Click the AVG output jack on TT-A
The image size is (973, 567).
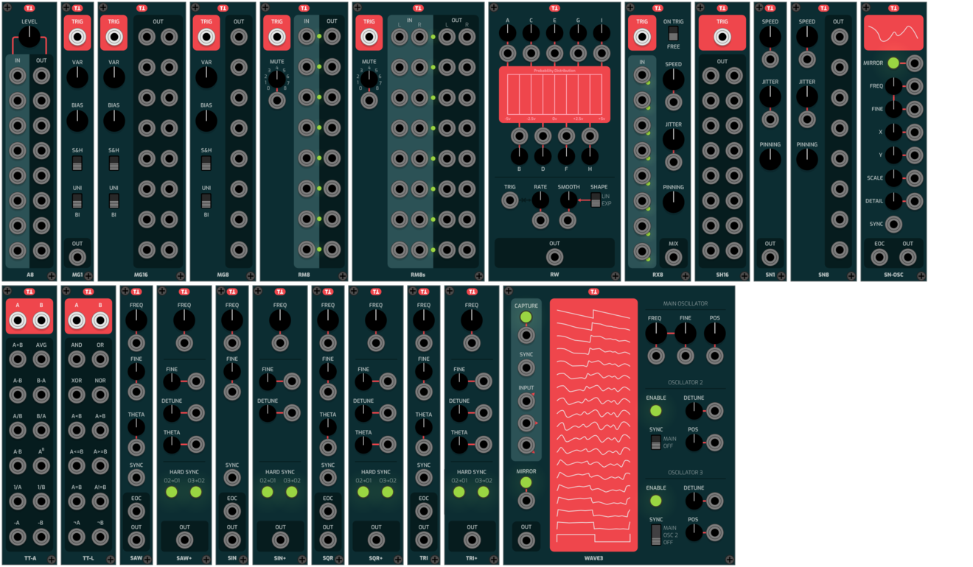(41, 359)
